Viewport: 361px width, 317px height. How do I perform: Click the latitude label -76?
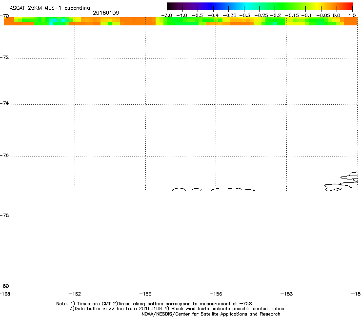click(x=4, y=156)
